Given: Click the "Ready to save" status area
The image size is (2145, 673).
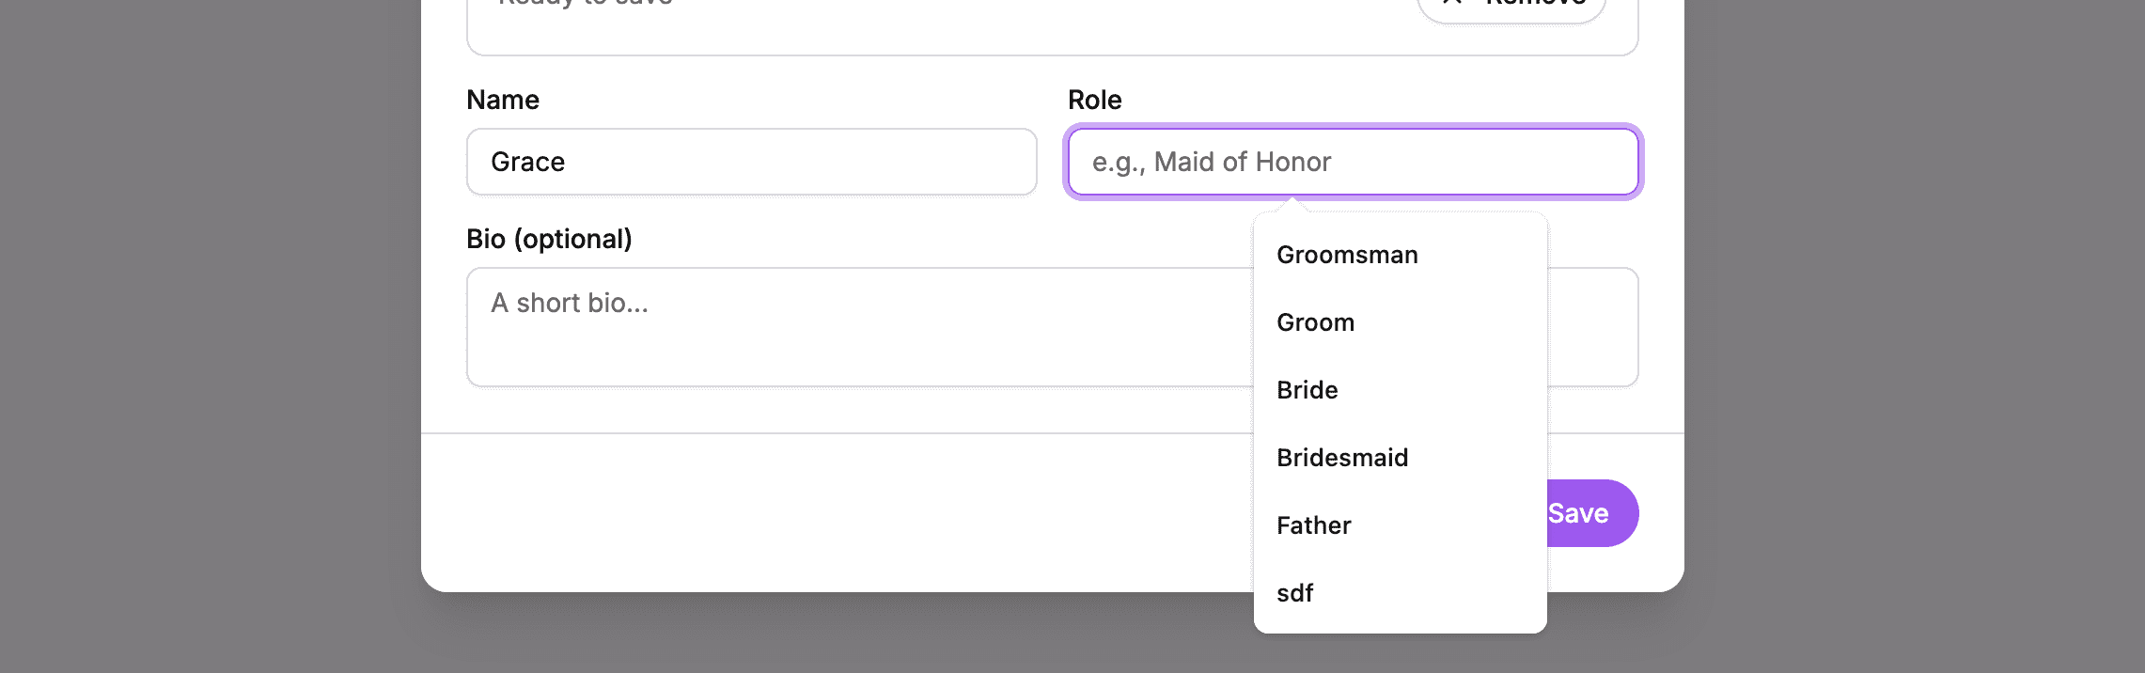Looking at the screenshot, I should pyautogui.click(x=585, y=6).
